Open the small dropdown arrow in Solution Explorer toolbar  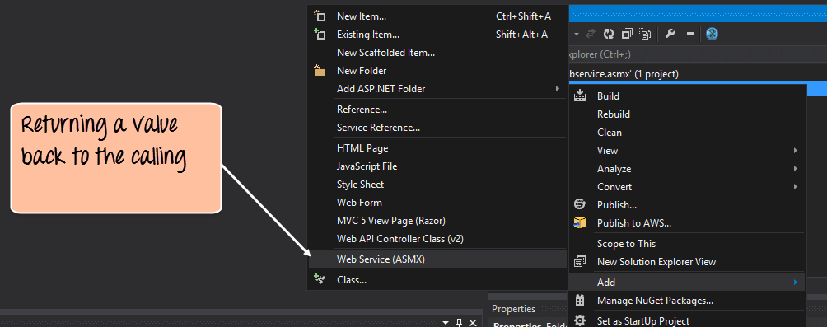577,34
